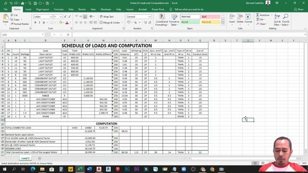Viewport: 308px width, 173px height.
Task: Toggle Italic formatting
Action: click(x=39, y=23)
